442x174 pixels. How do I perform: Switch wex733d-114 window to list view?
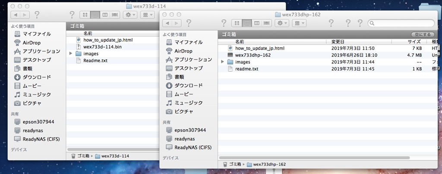tap(95, 15)
